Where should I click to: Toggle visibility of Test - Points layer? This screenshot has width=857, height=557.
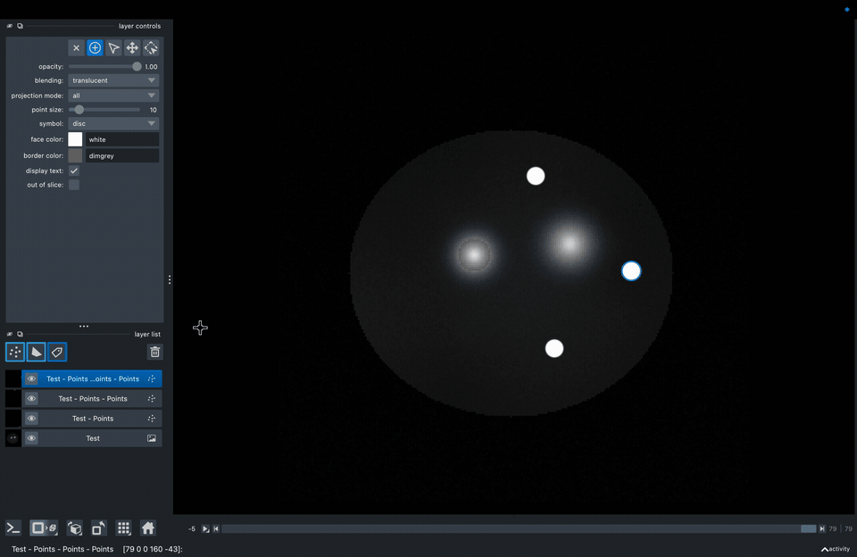click(x=31, y=419)
